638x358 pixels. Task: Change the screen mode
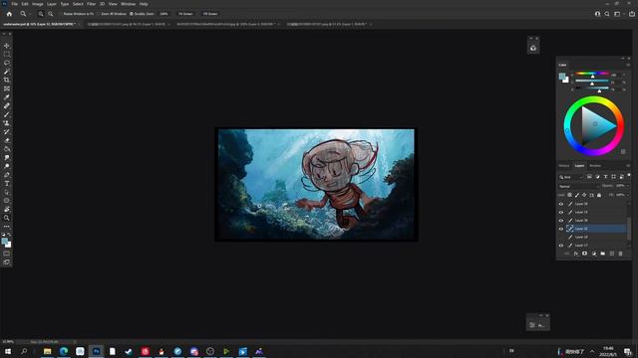tap(7, 263)
